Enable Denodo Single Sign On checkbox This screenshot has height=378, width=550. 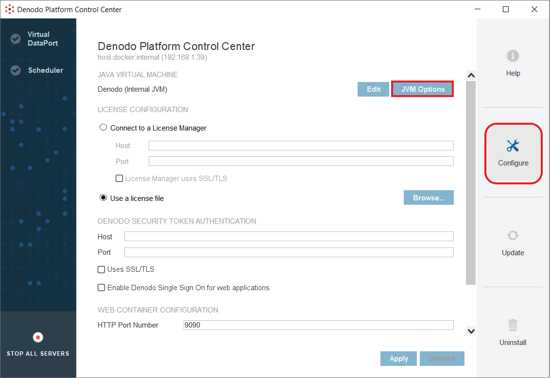click(102, 288)
